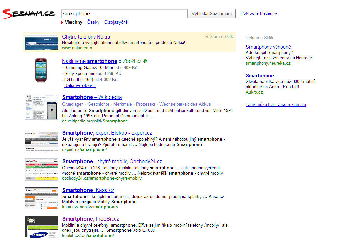
Task: Click the green Zboží.cz paw icon
Action: point(145,61)
